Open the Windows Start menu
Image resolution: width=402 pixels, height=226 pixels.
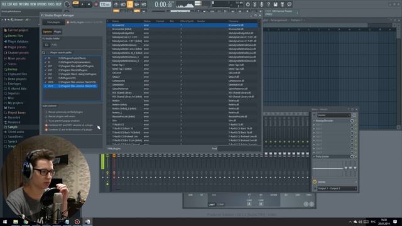coord(5,222)
